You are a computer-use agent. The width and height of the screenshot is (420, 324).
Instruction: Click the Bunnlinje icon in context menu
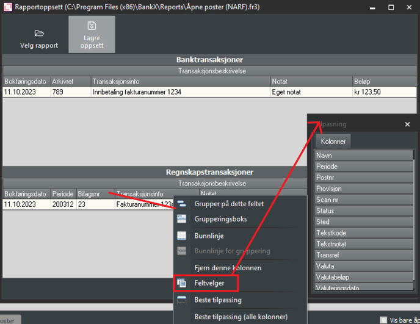pyautogui.click(x=181, y=236)
